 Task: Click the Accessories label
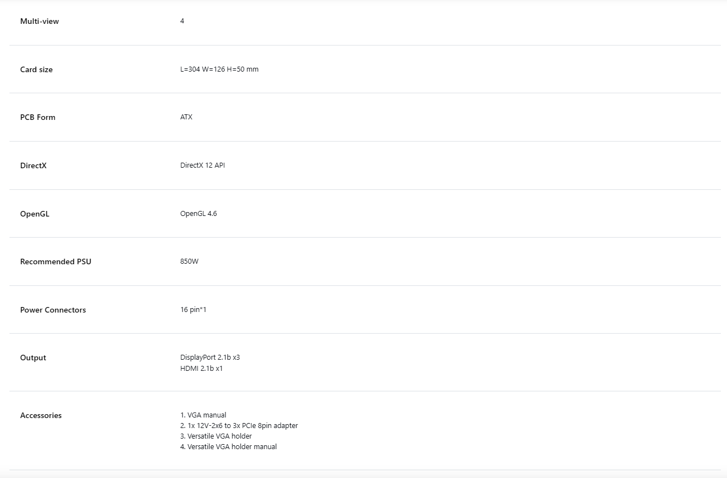(x=41, y=415)
